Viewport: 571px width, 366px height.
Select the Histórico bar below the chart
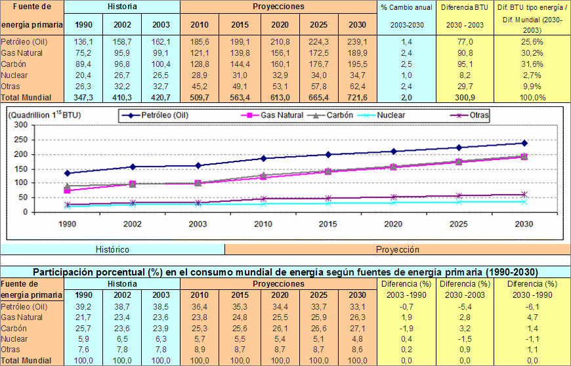pos(112,249)
